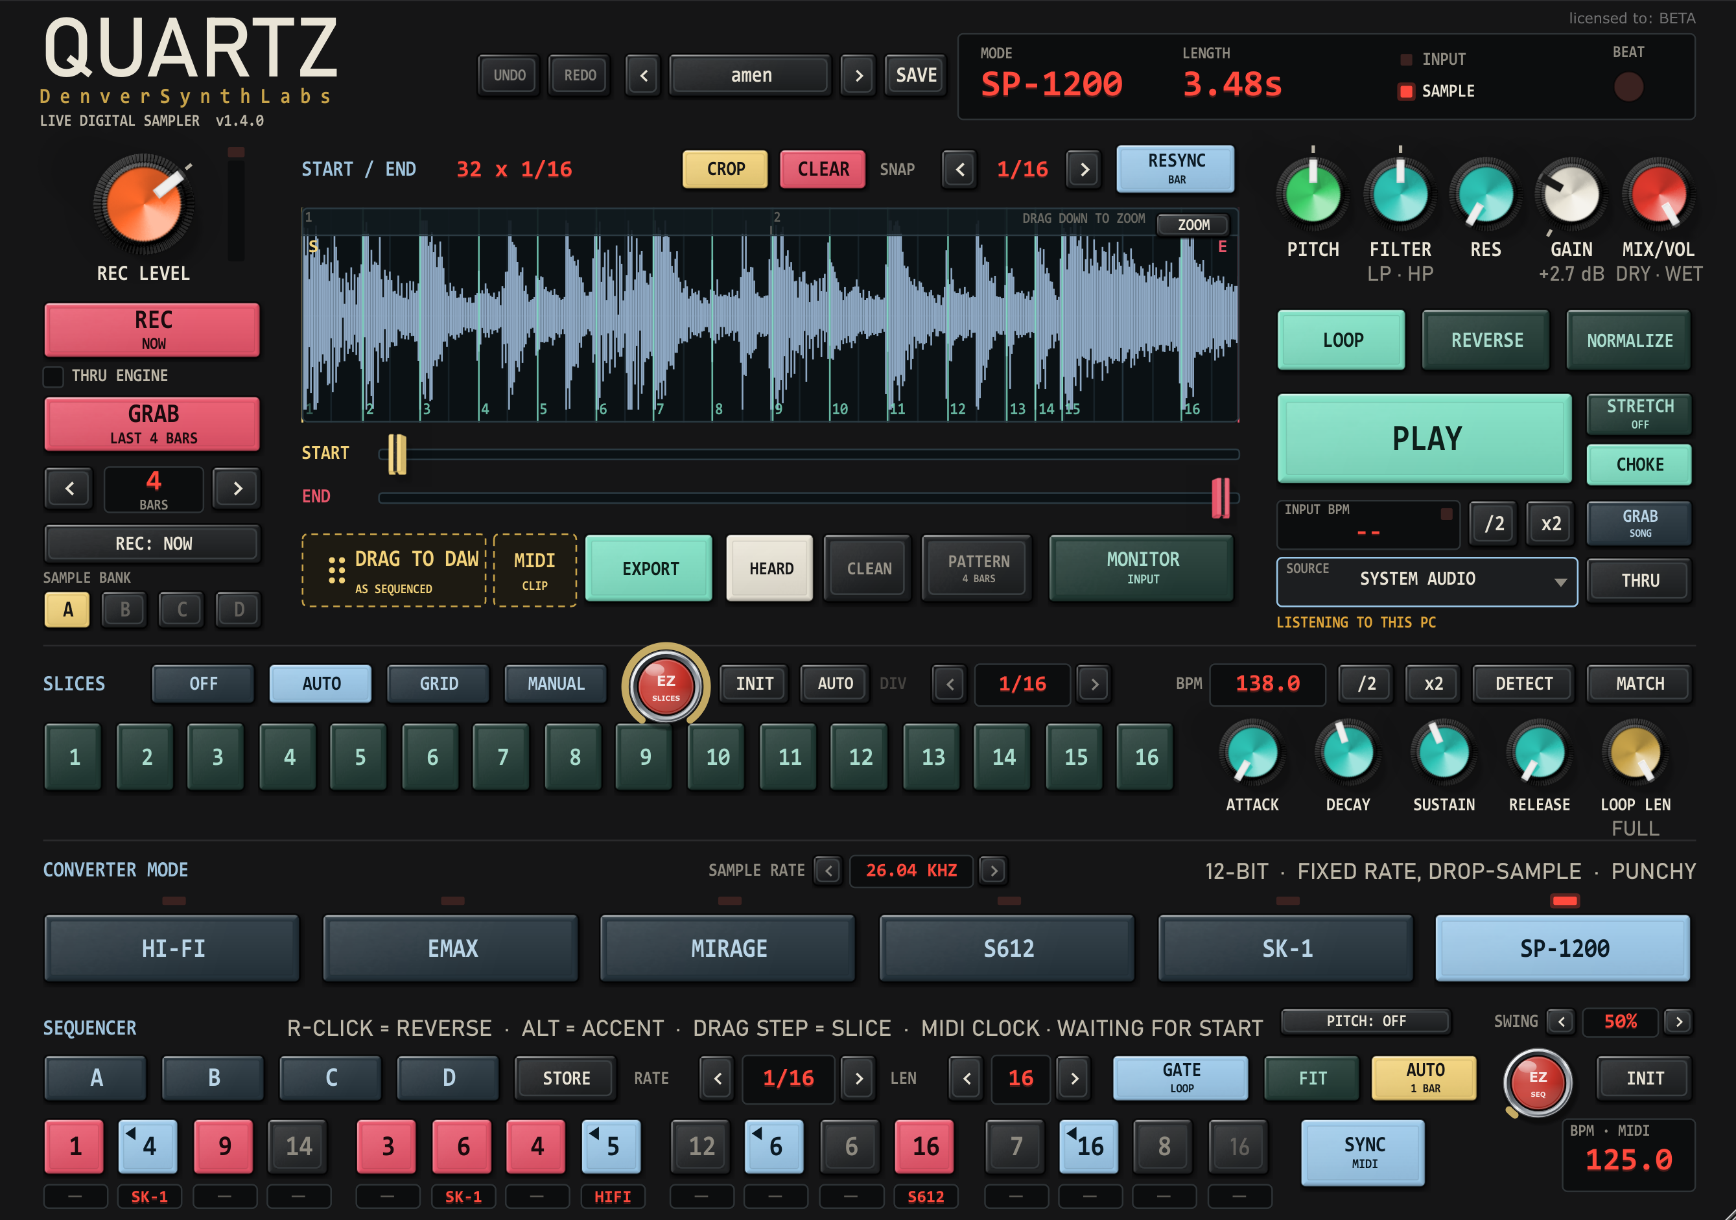Viewport: 1736px width, 1220px height.
Task: Click the EZ SEQ round button
Action: [1537, 1083]
